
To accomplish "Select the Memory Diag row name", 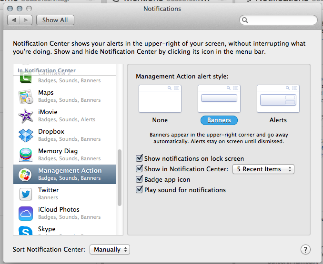I will pos(58,151).
